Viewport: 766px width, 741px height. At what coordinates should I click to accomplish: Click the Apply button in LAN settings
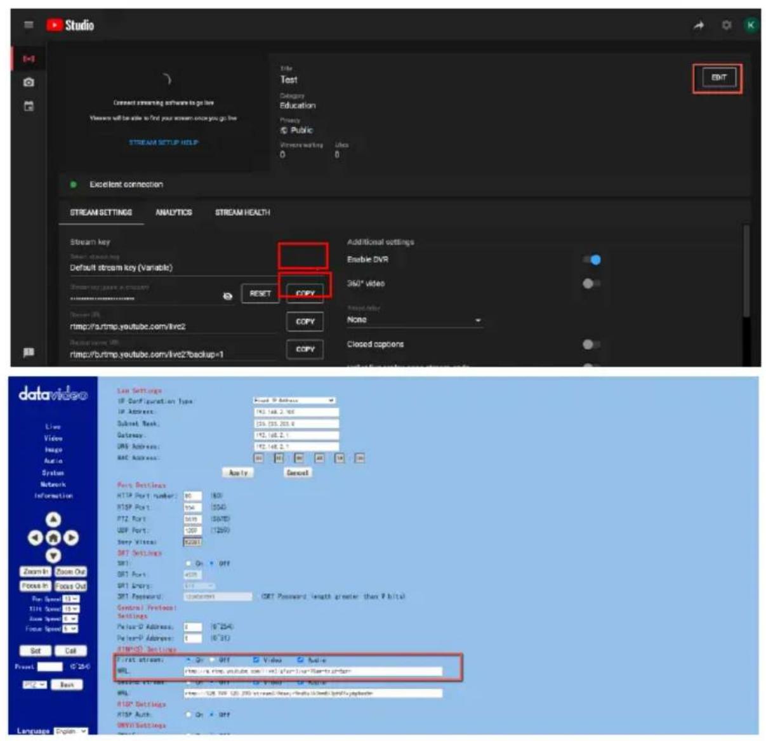point(239,472)
